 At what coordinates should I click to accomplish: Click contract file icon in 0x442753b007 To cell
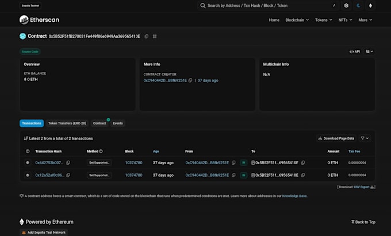click(x=253, y=163)
